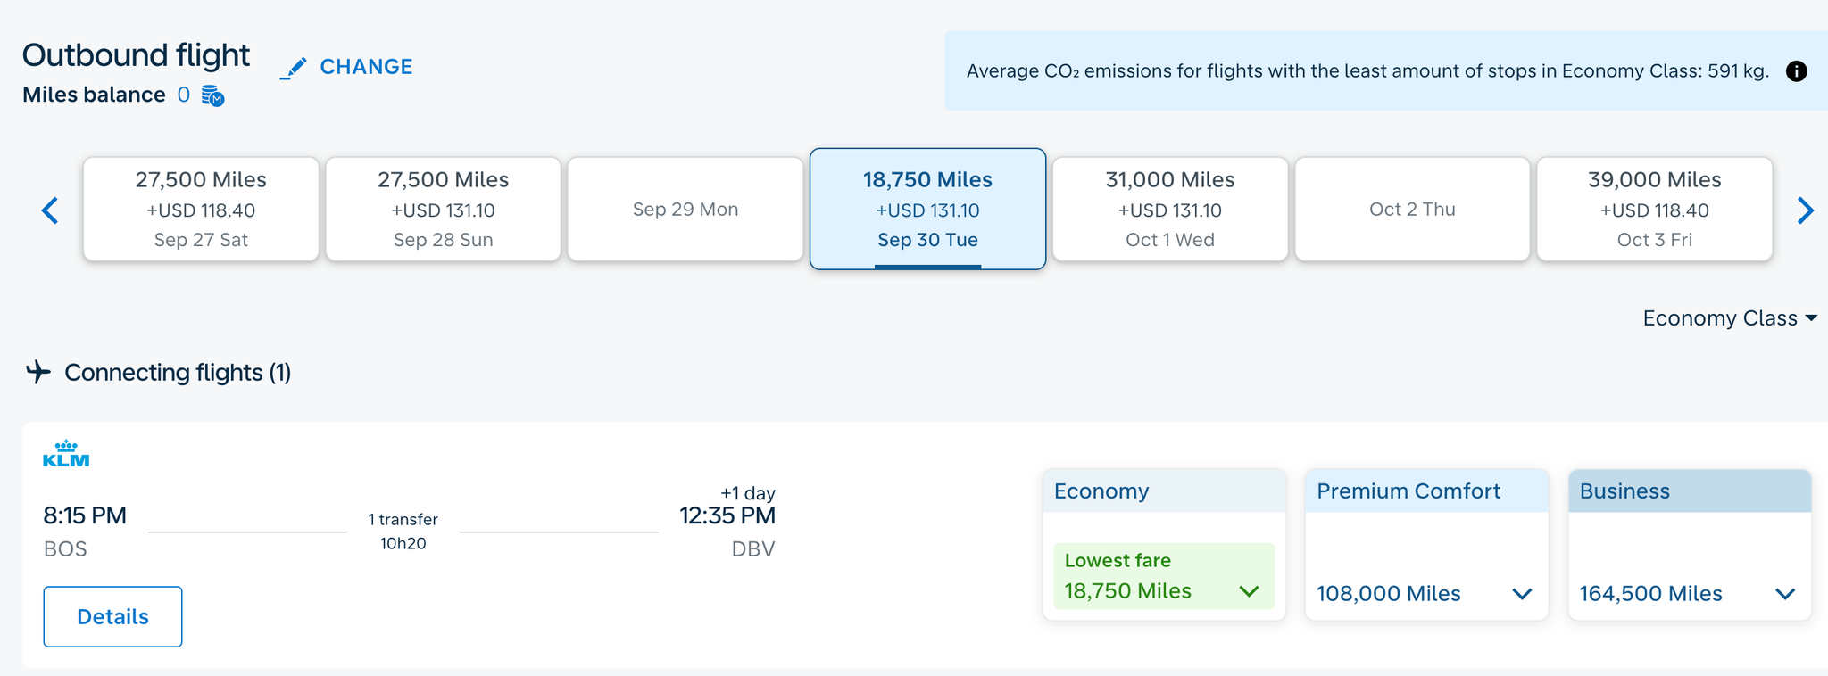
Task: Select the Oct 3 Fri date card
Action: point(1655,209)
